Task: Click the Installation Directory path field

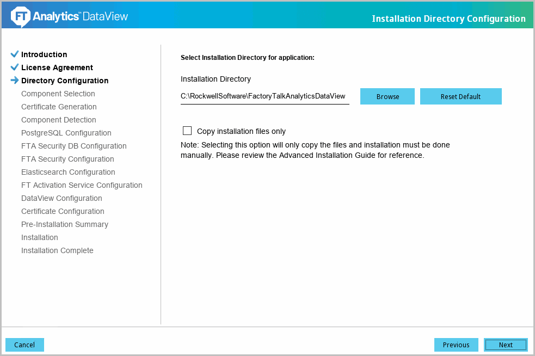Action: pos(265,96)
